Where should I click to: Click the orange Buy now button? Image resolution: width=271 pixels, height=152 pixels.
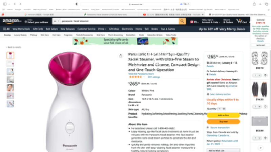223,122
